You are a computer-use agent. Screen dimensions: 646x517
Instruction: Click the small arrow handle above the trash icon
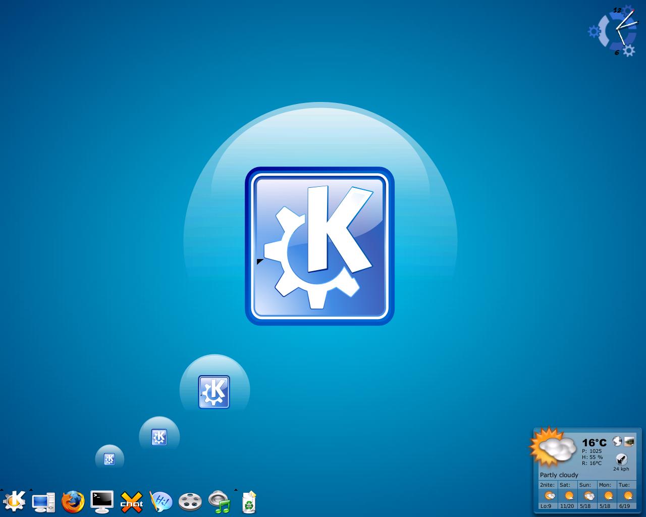click(236, 490)
